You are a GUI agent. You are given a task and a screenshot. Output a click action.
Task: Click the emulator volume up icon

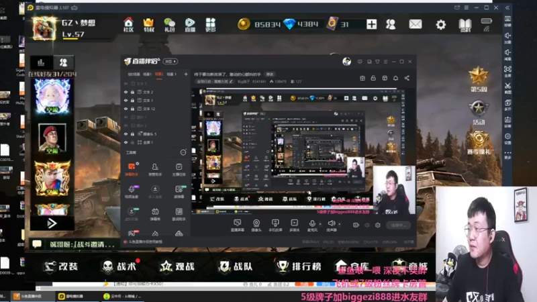coord(507,37)
